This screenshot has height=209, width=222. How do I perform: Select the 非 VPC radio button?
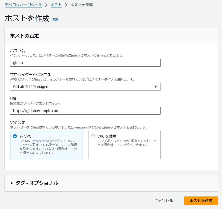[15, 136]
